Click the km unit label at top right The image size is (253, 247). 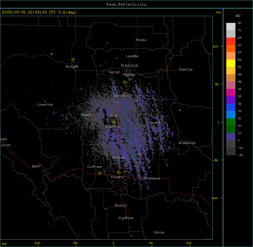tap(219, 12)
